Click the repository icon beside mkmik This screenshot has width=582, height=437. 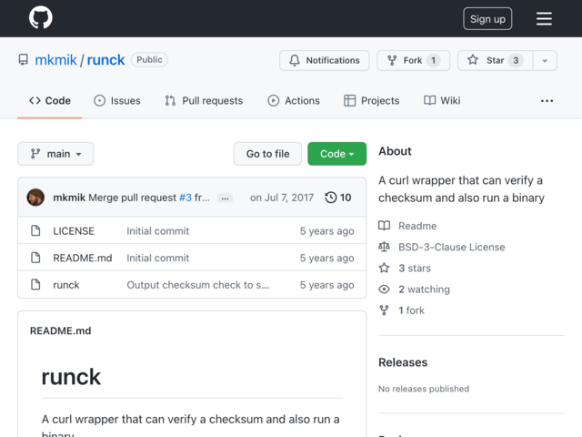click(x=24, y=60)
